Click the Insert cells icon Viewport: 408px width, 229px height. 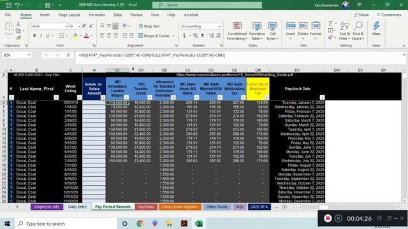pyautogui.click(x=291, y=25)
